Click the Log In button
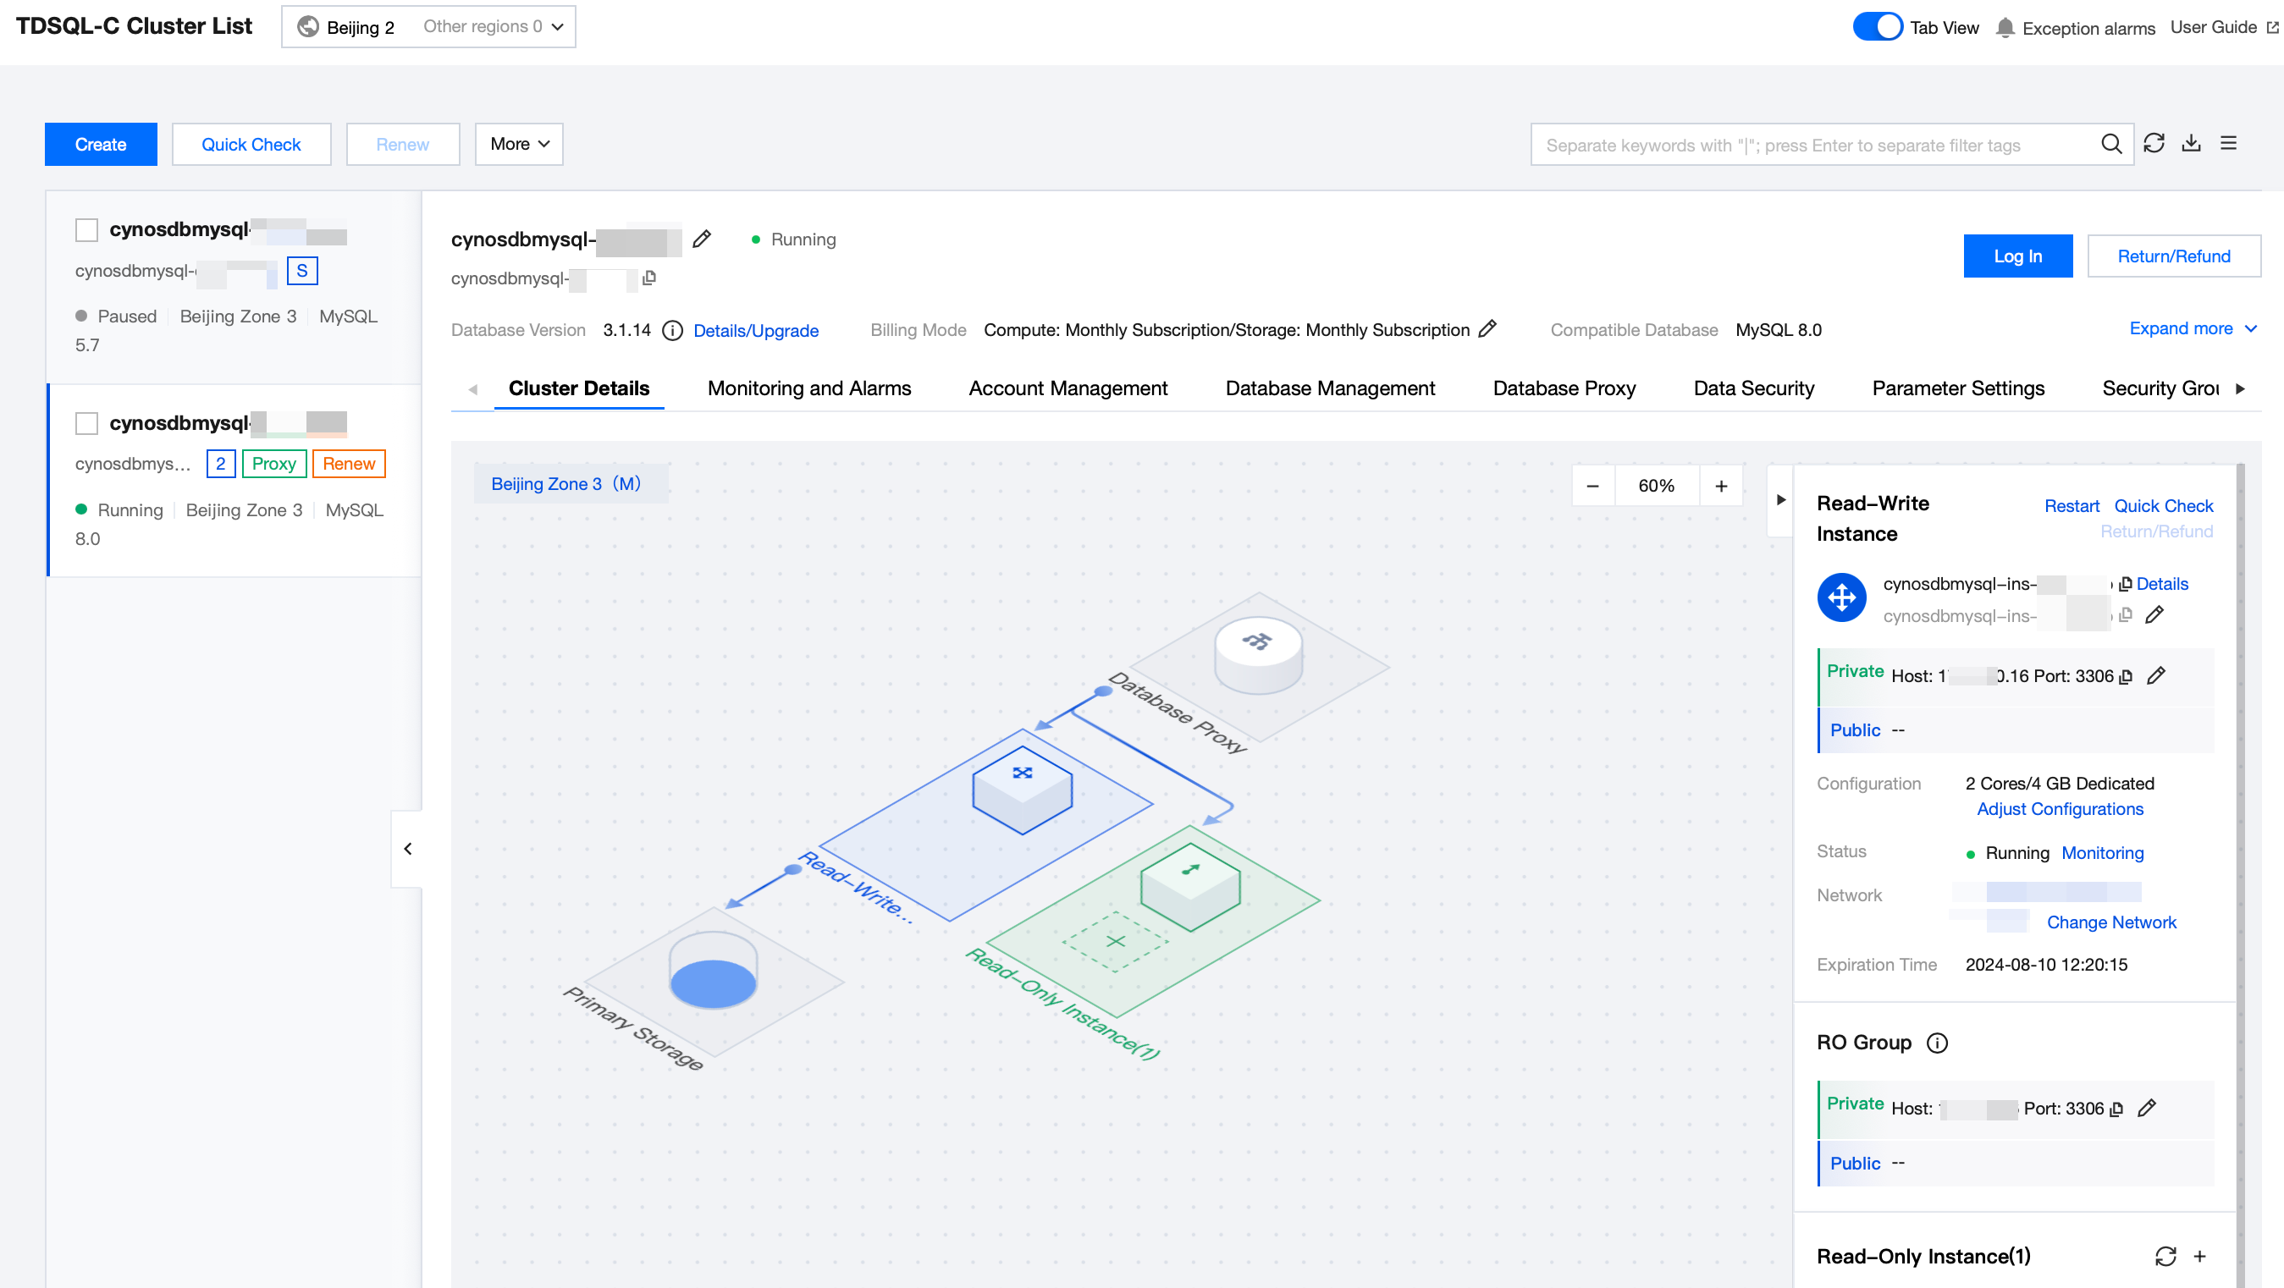Image resolution: width=2284 pixels, height=1288 pixels. pos(2017,256)
